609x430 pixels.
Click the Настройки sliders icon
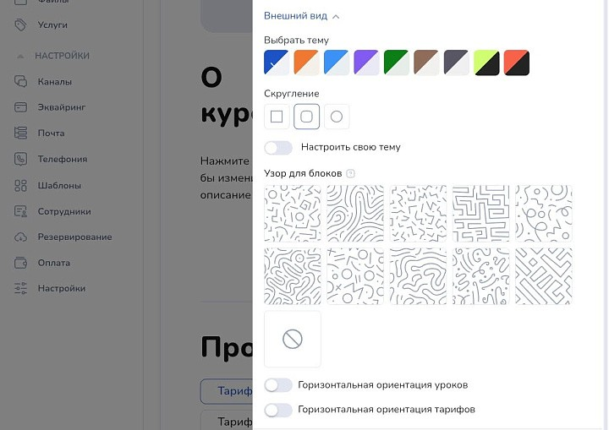(x=20, y=288)
